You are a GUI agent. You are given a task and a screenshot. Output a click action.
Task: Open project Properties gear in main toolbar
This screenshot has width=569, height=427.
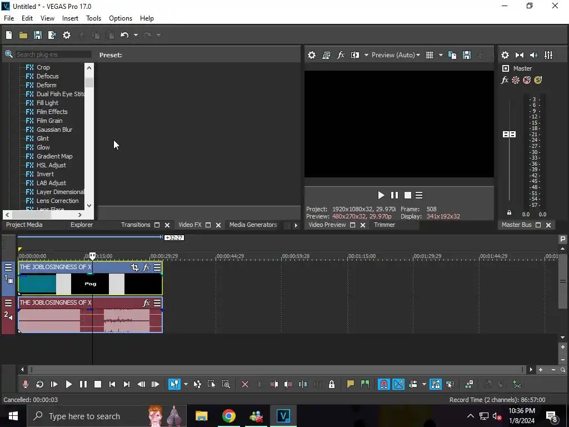(67, 35)
